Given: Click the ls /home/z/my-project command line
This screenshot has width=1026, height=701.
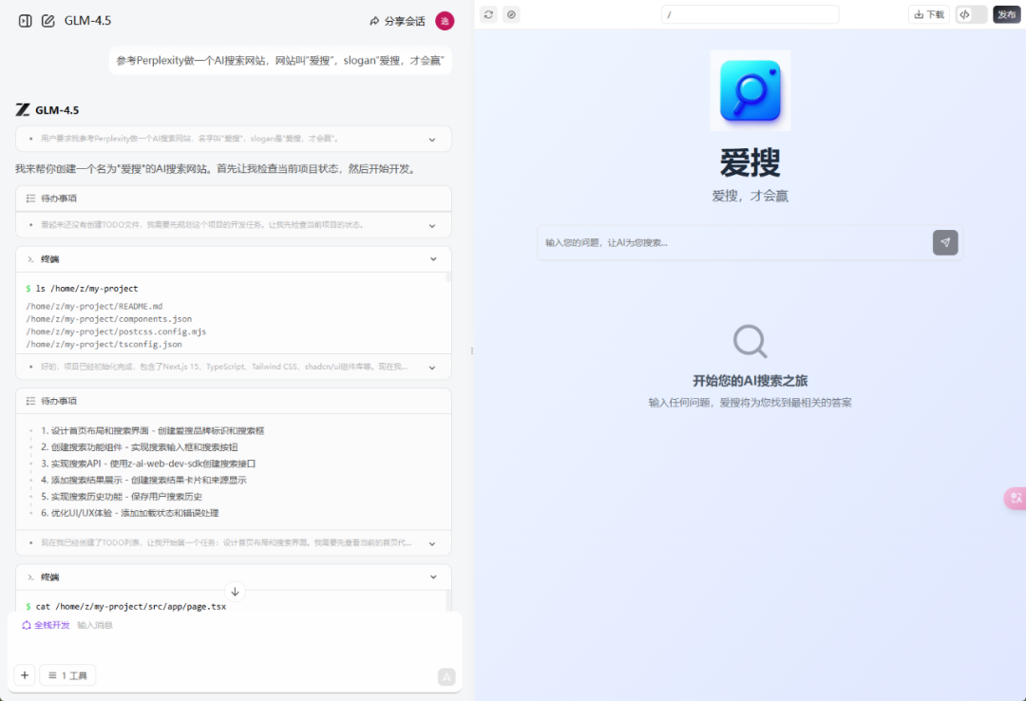Looking at the screenshot, I should click(x=83, y=289).
